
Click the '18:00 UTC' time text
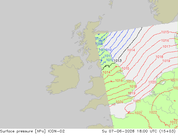(x=147, y=131)
